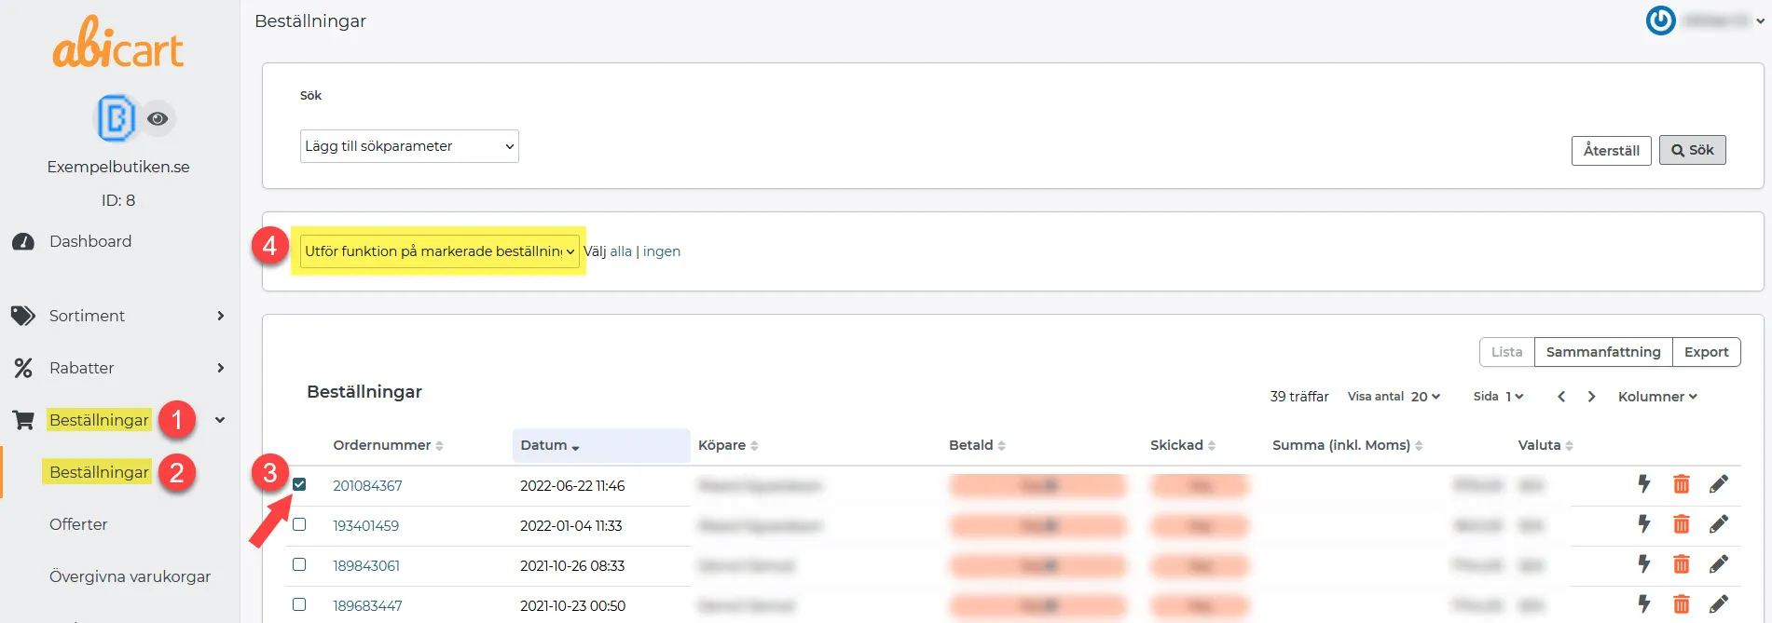Check the checkbox for order 189843061
Screen dimensions: 1772x623
299,564
